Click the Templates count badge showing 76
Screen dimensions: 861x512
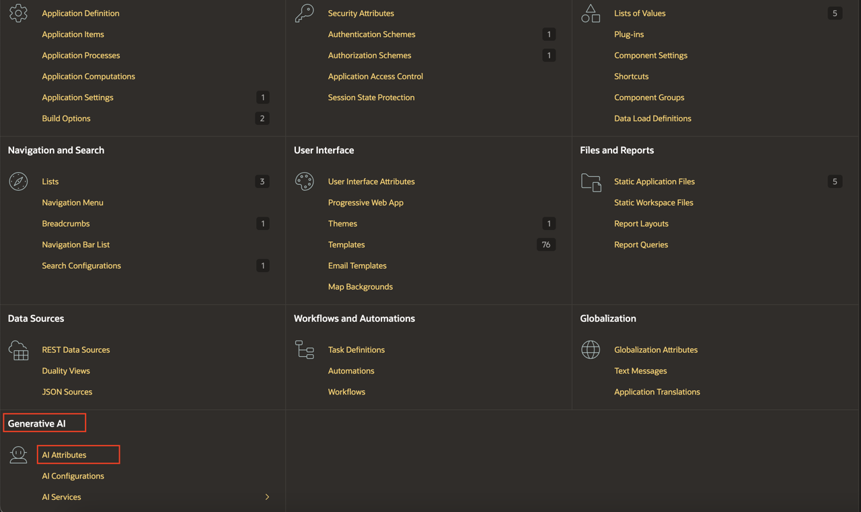(546, 245)
